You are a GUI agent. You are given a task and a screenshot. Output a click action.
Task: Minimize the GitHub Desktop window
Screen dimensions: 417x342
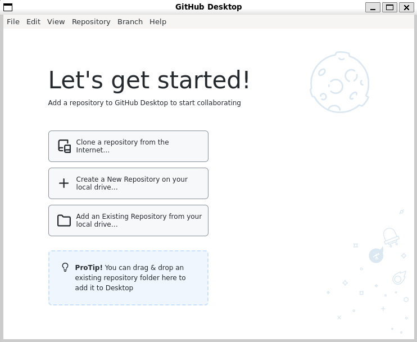click(373, 7)
